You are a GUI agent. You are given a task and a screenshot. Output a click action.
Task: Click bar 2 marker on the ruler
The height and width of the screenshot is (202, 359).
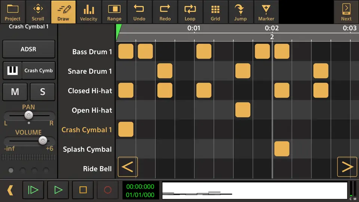[x=272, y=37]
